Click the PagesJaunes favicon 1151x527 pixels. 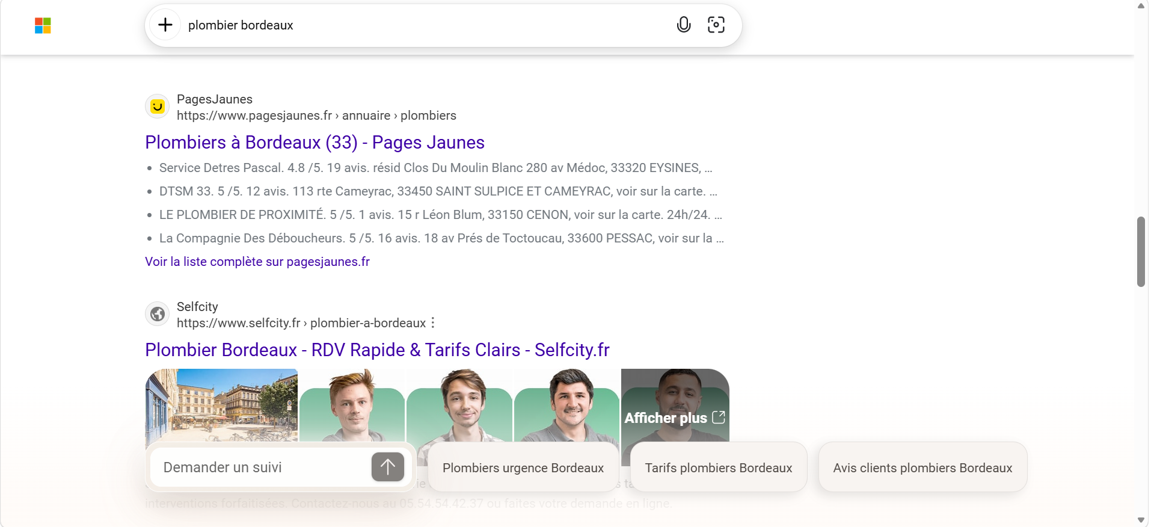pos(158,106)
